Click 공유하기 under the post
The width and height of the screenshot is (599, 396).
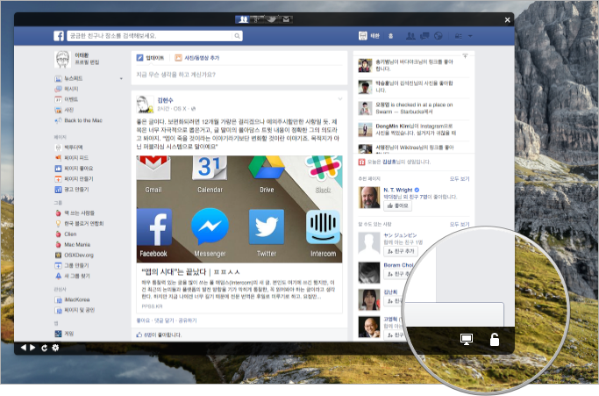[188, 320]
